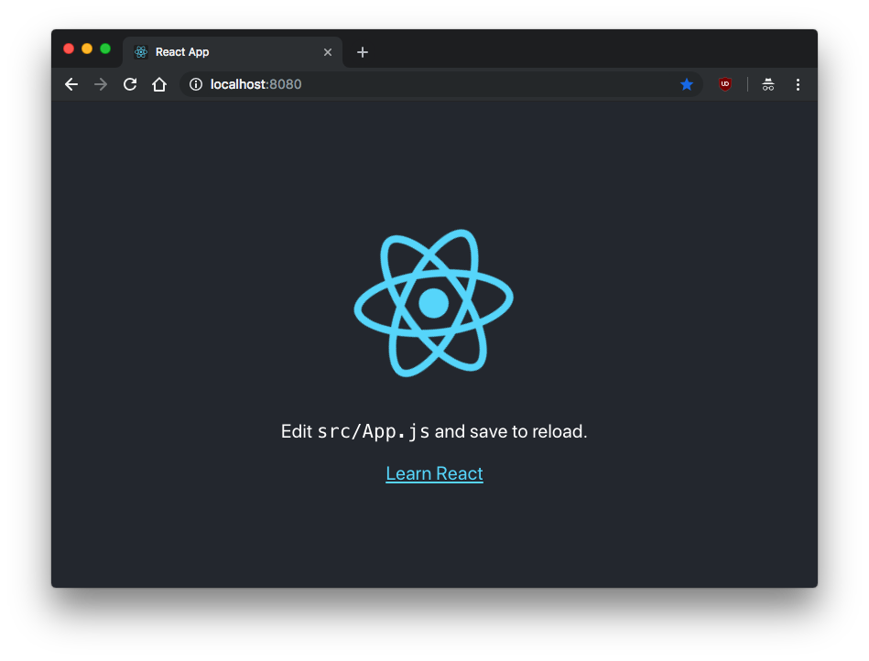This screenshot has height=661, width=869.
Task: View site information icon in address bar
Action: click(196, 84)
